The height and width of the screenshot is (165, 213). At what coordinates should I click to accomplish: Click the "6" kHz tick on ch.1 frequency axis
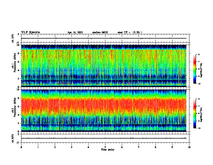coord(19,62)
